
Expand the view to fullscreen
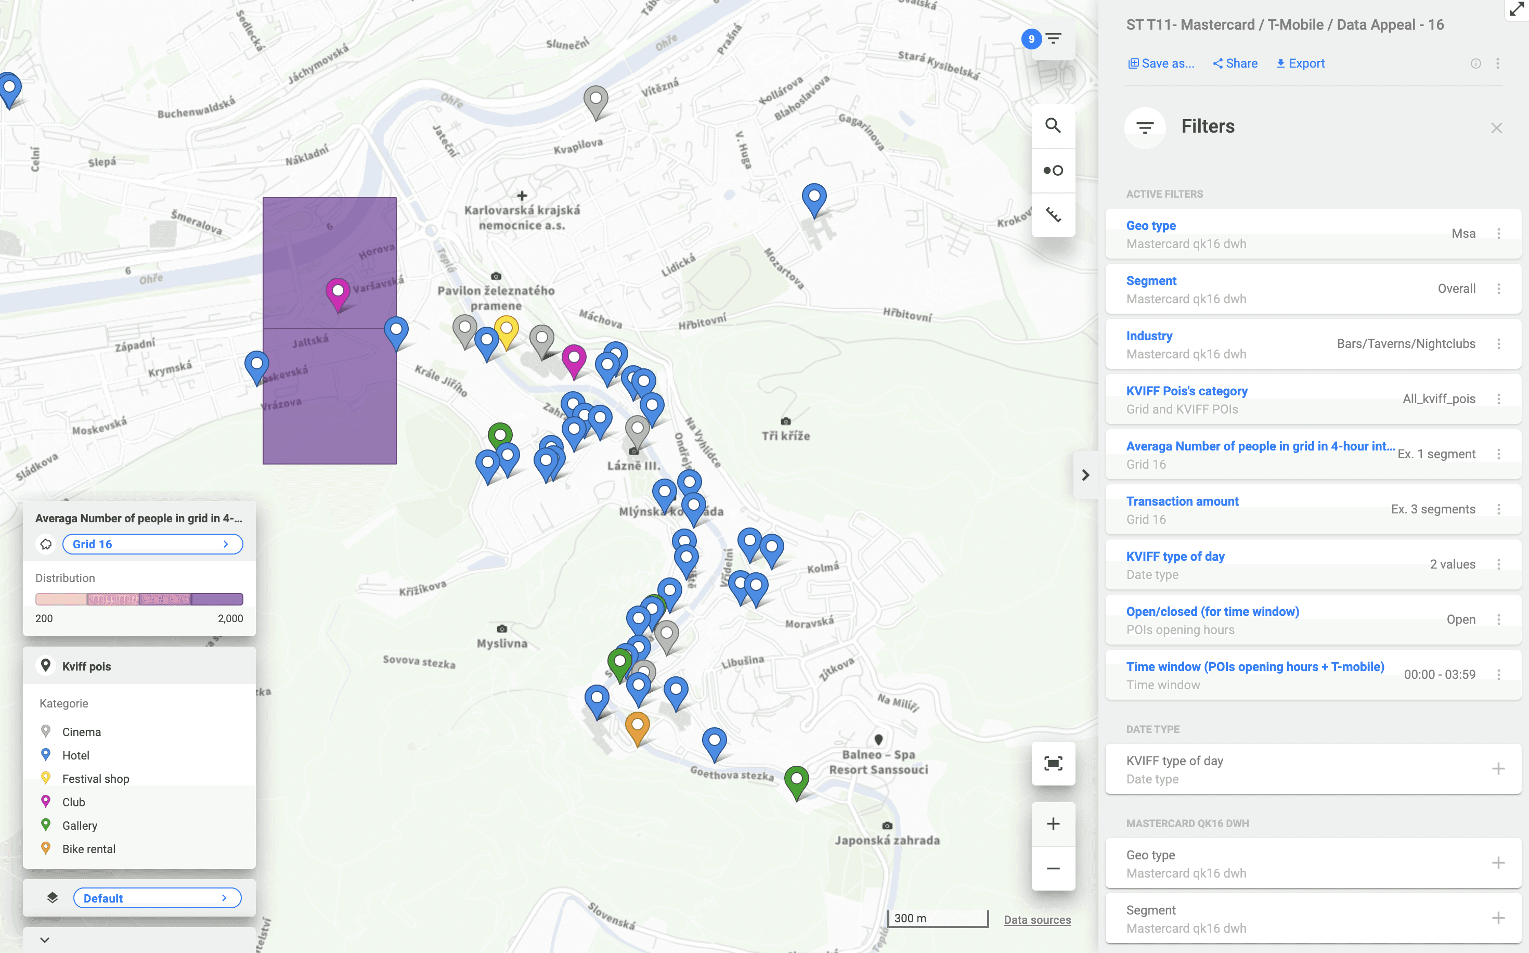tap(1516, 9)
